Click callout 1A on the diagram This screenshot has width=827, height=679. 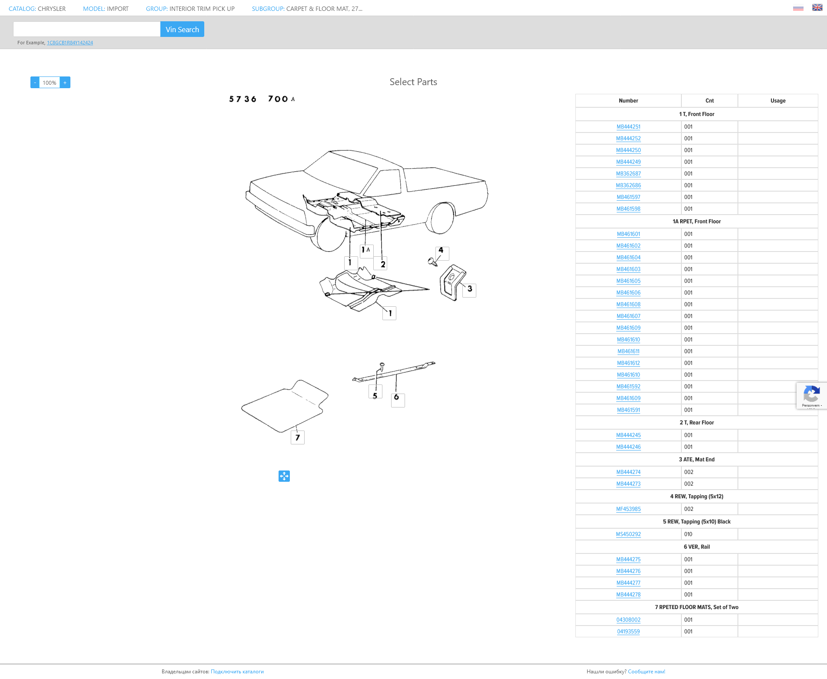coord(366,250)
